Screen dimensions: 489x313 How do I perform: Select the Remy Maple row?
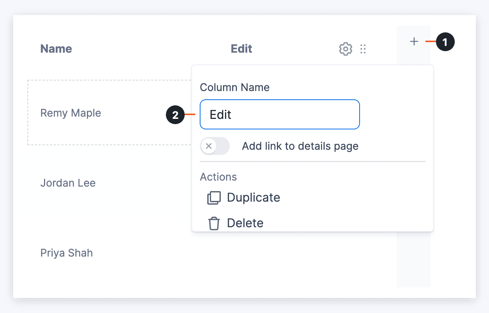(x=110, y=112)
